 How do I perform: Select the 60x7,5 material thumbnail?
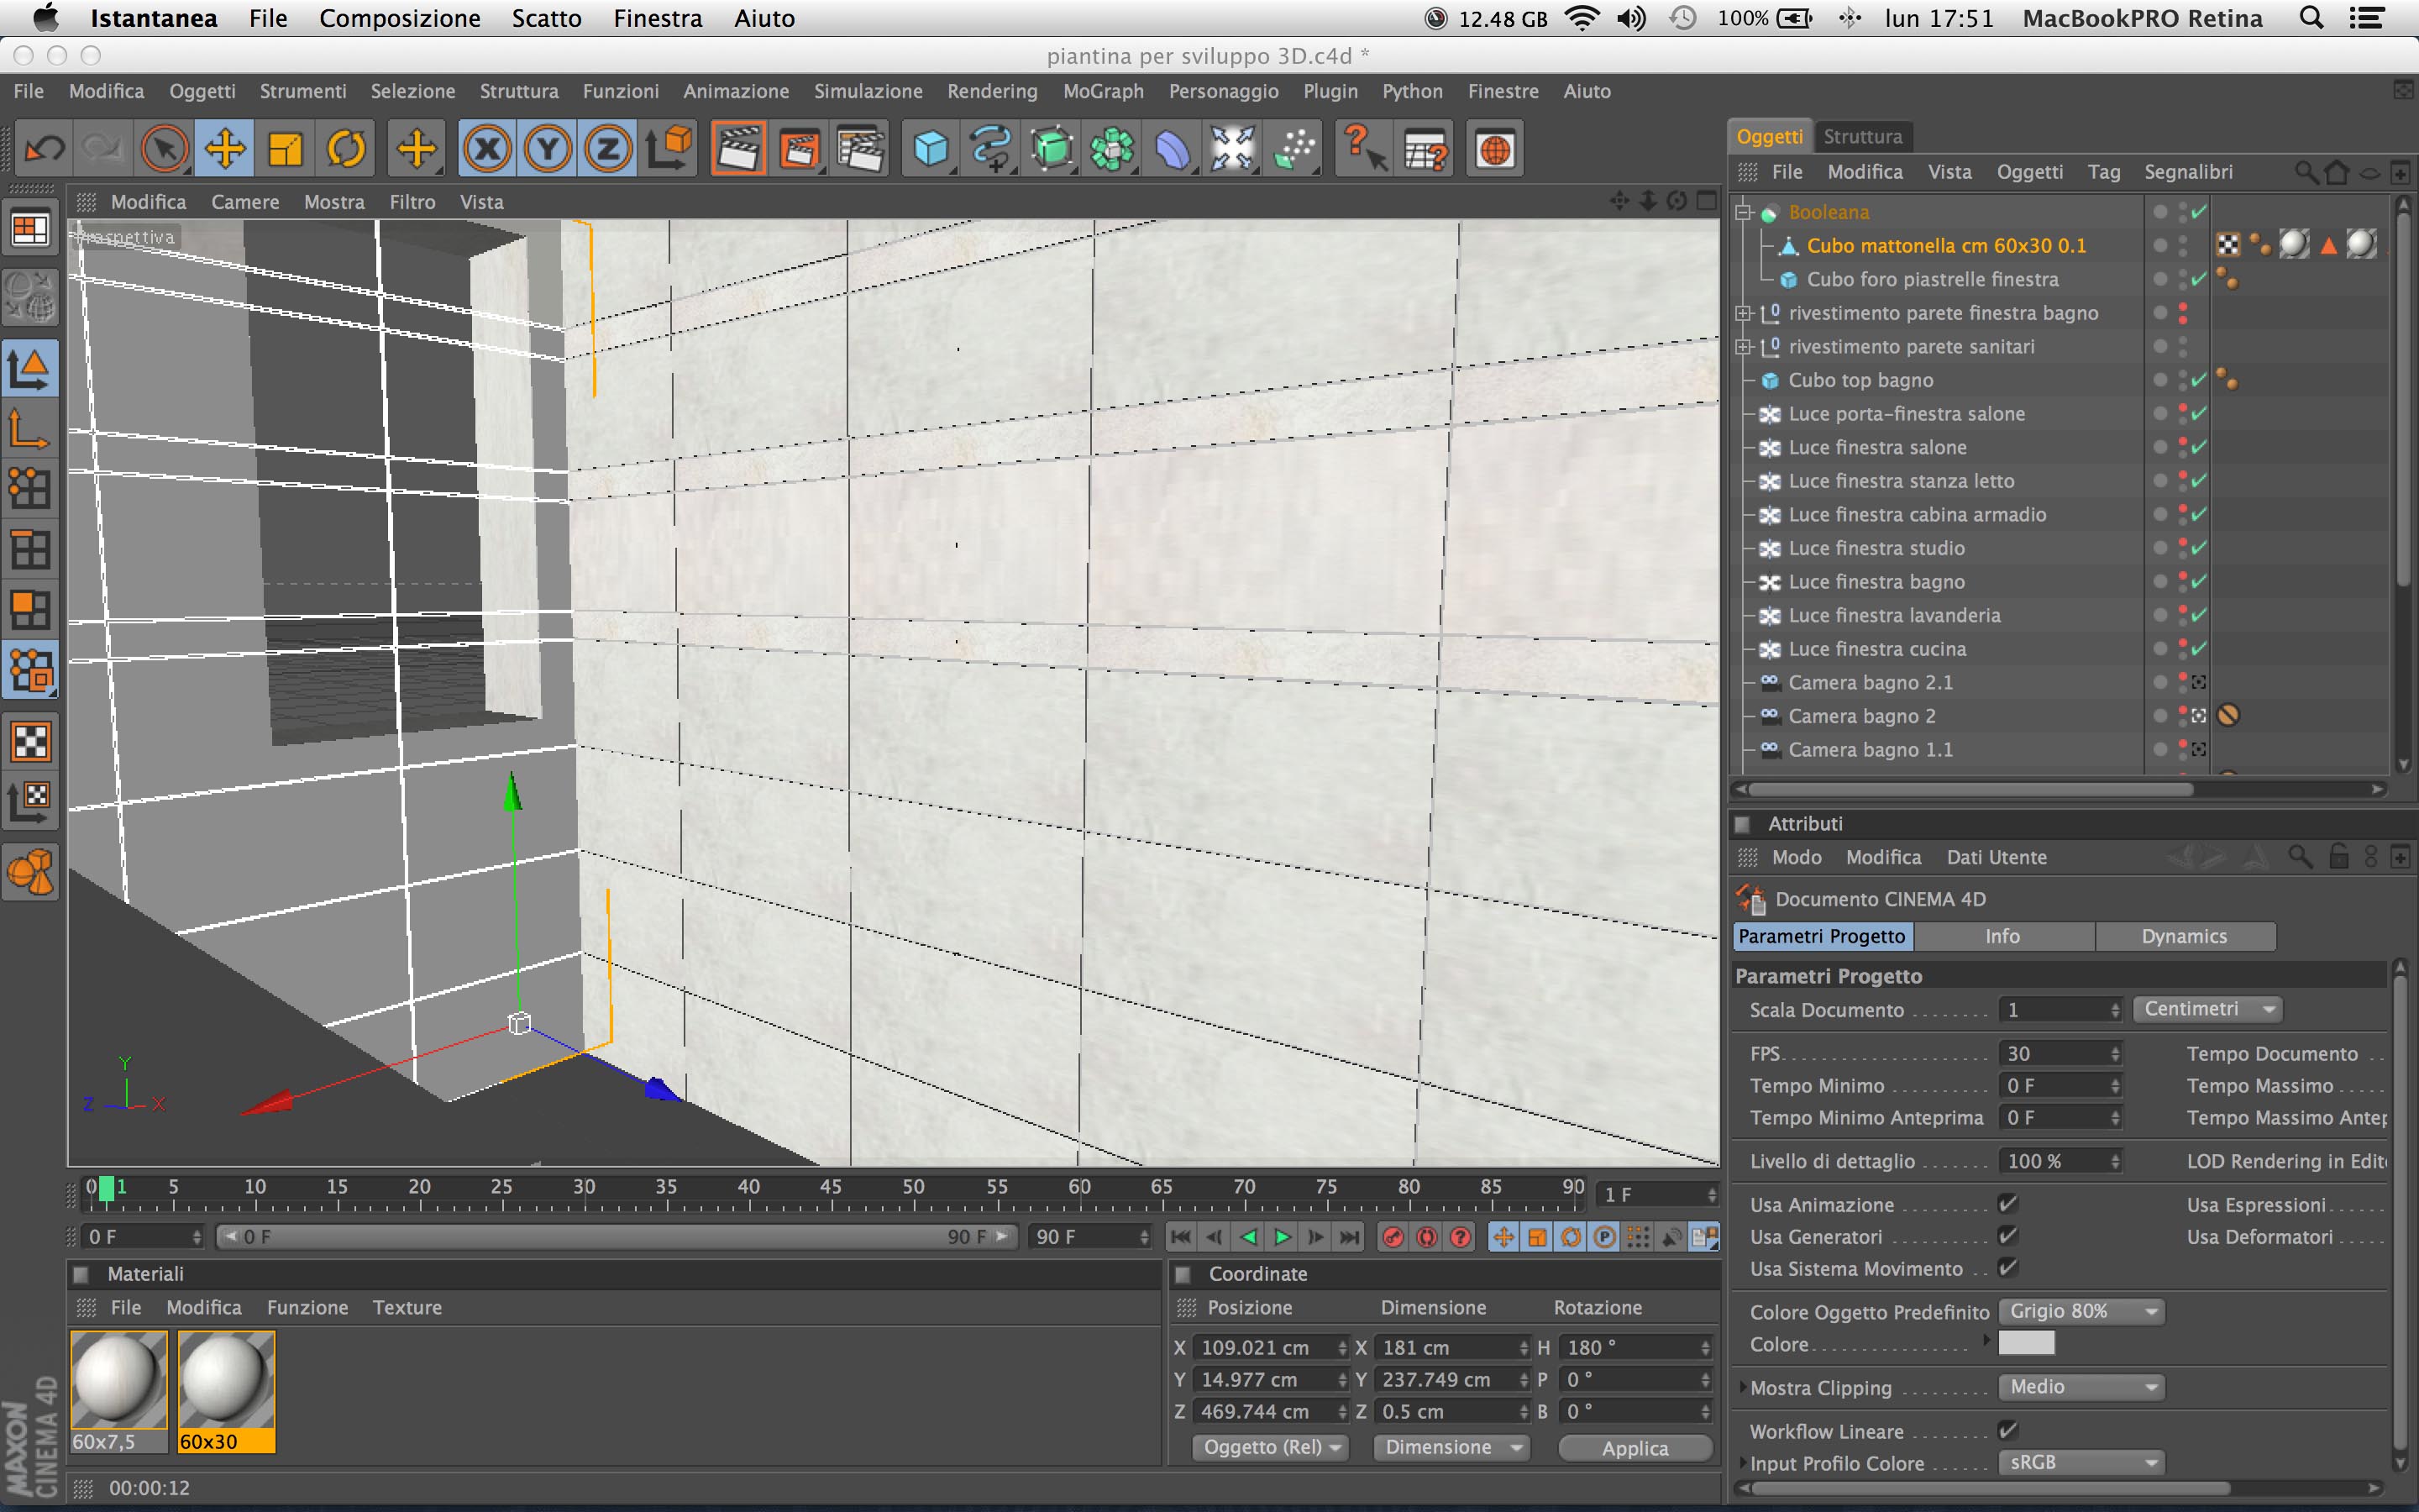click(118, 1380)
